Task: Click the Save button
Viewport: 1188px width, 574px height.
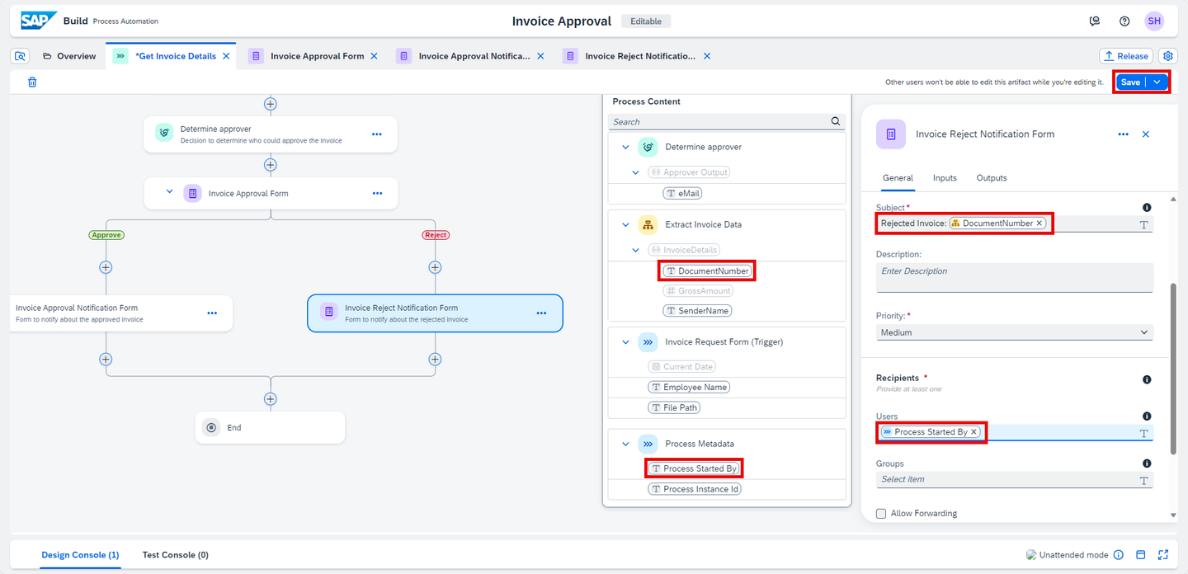Action: (1130, 82)
